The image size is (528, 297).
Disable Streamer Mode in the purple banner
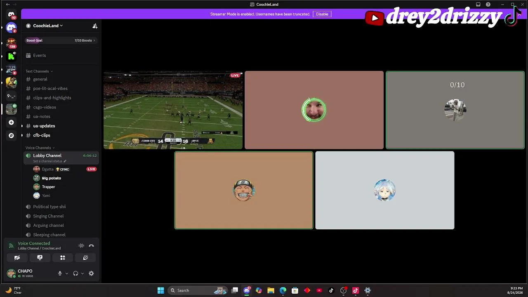click(322, 14)
